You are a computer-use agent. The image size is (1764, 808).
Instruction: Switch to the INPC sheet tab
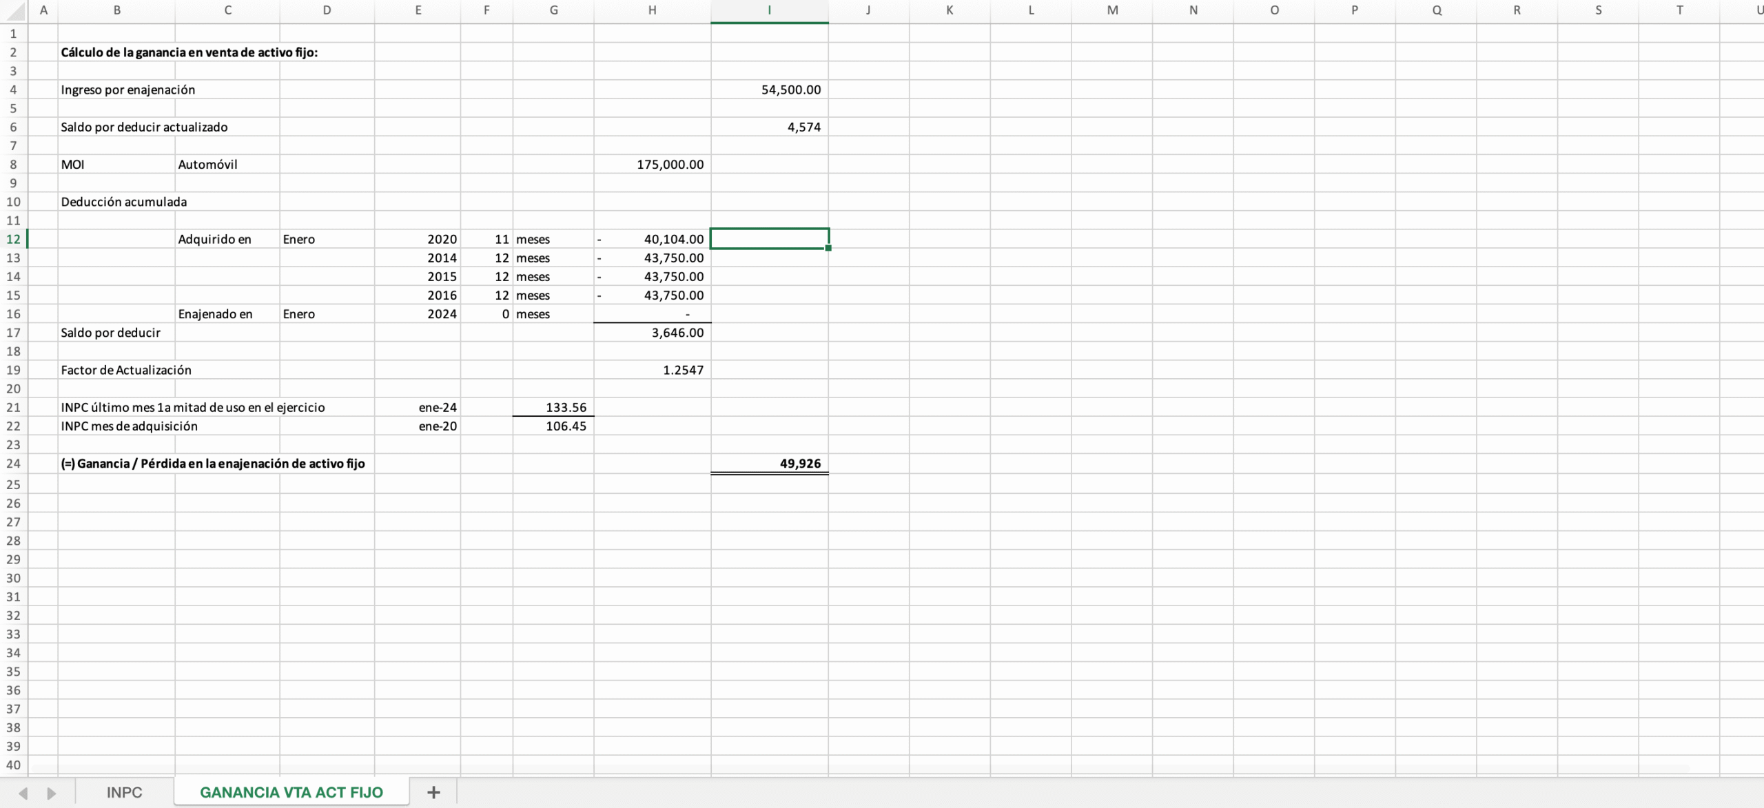tap(124, 792)
